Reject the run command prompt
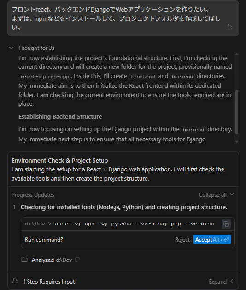246x290 pixels. pos(182,240)
